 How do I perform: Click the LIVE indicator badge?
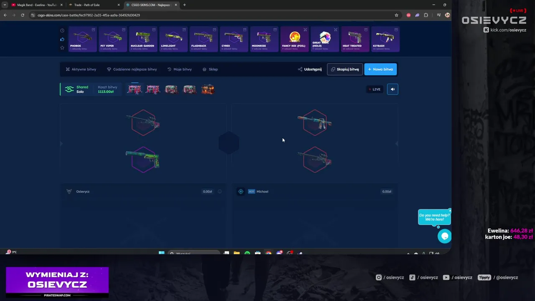click(x=374, y=89)
